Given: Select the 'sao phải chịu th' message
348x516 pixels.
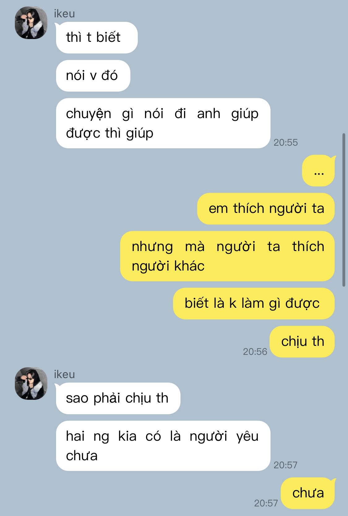Looking at the screenshot, I should pos(118,398).
